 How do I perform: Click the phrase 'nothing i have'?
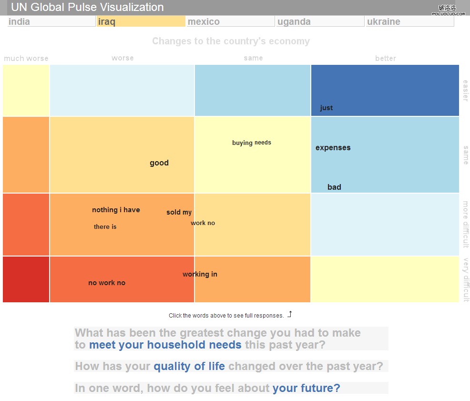(116, 210)
